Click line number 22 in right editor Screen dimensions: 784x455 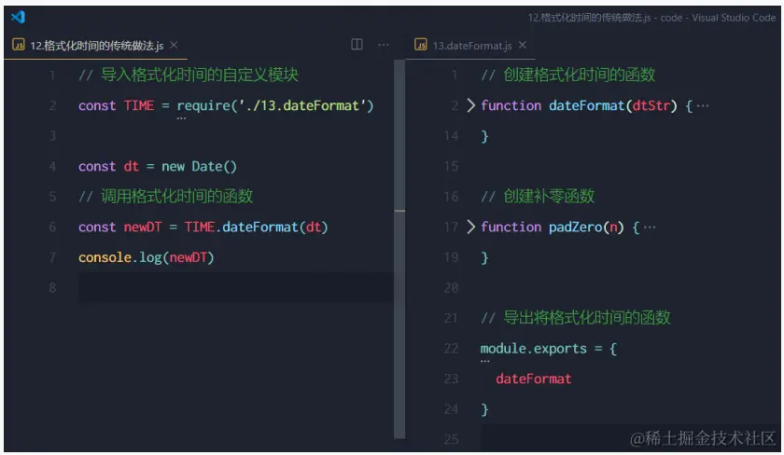pyautogui.click(x=451, y=348)
